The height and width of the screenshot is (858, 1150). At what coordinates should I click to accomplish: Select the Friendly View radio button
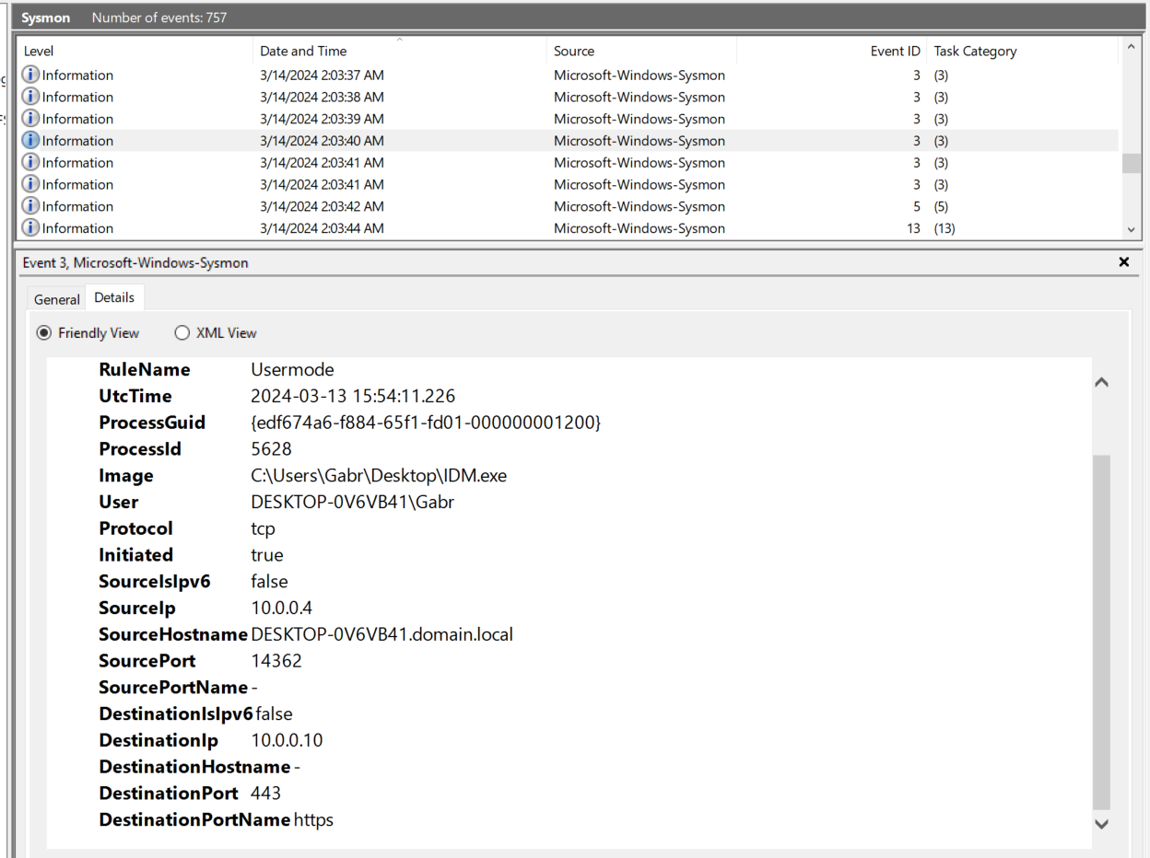44,333
